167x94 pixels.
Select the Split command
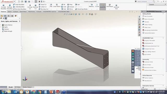click(x=77, y=5)
